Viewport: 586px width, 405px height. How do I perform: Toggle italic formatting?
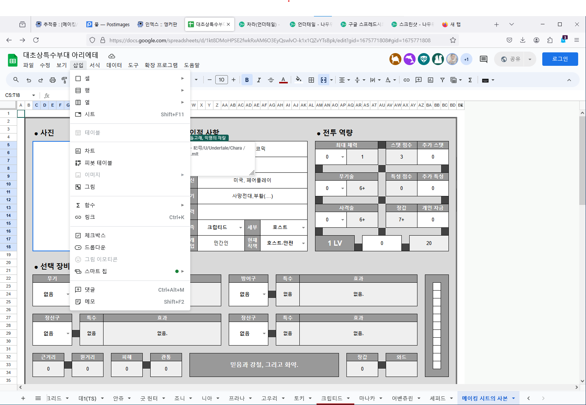259,80
